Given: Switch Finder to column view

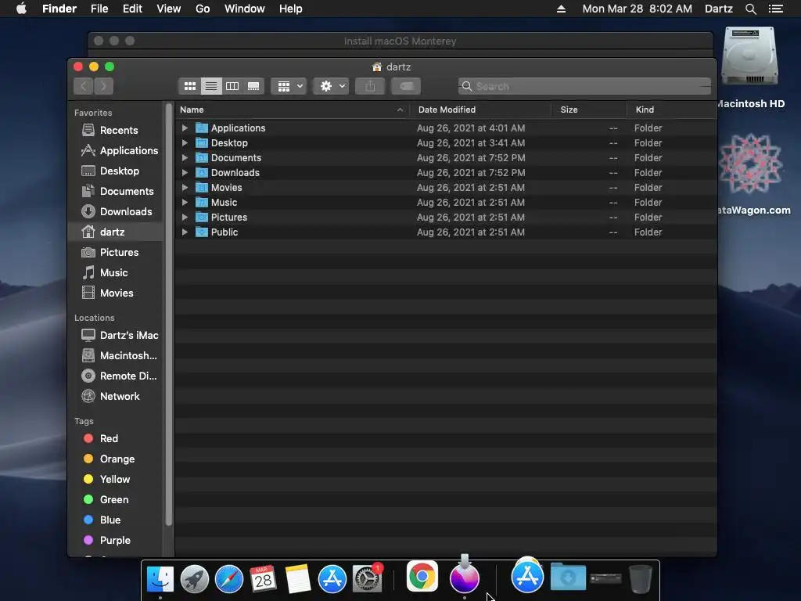Looking at the screenshot, I should [x=232, y=86].
